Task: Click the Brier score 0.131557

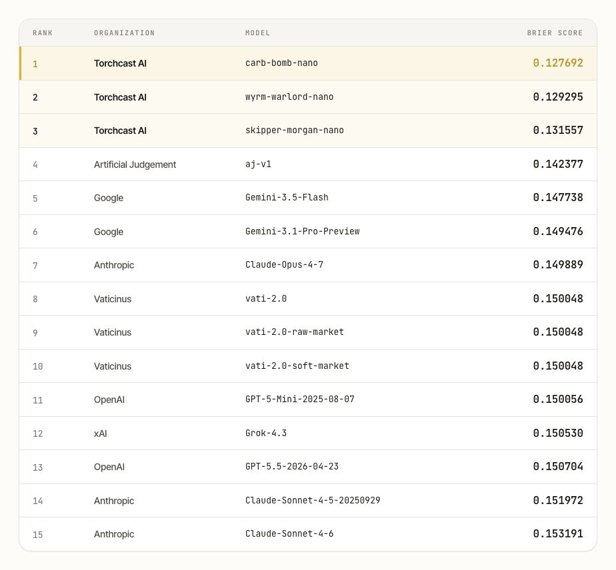Action: click(558, 131)
